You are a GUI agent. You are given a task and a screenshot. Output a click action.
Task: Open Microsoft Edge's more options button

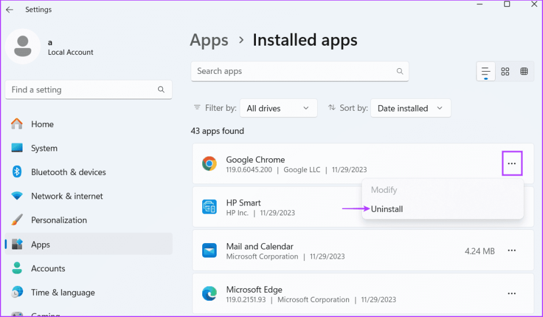[512, 294]
